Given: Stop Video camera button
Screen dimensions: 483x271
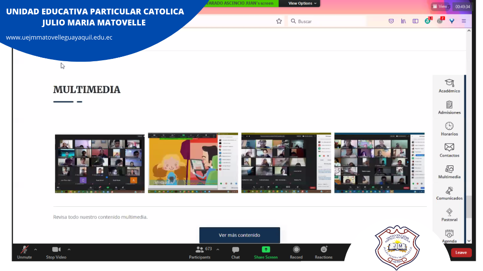Looking at the screenshot, I should point(56,253).
